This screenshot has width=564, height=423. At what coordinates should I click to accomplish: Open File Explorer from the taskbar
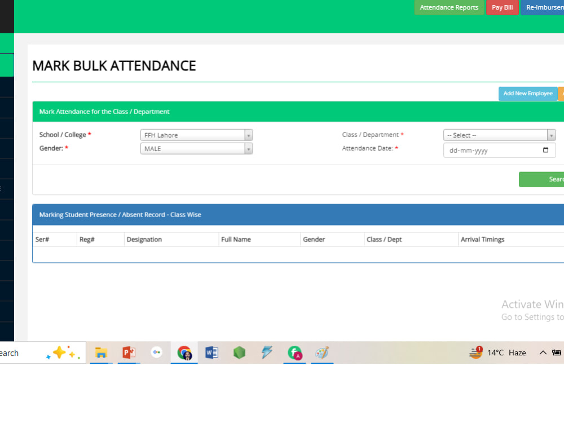click(101, 352)
